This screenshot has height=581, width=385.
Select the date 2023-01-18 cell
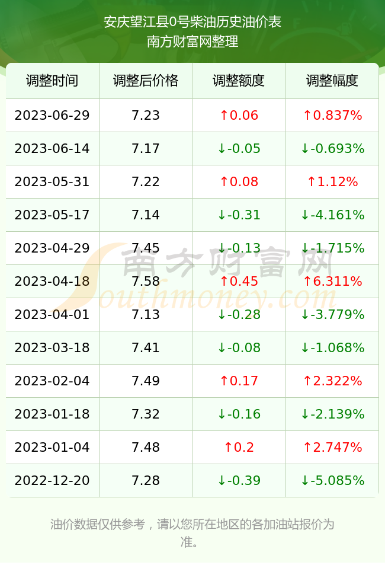52,414
